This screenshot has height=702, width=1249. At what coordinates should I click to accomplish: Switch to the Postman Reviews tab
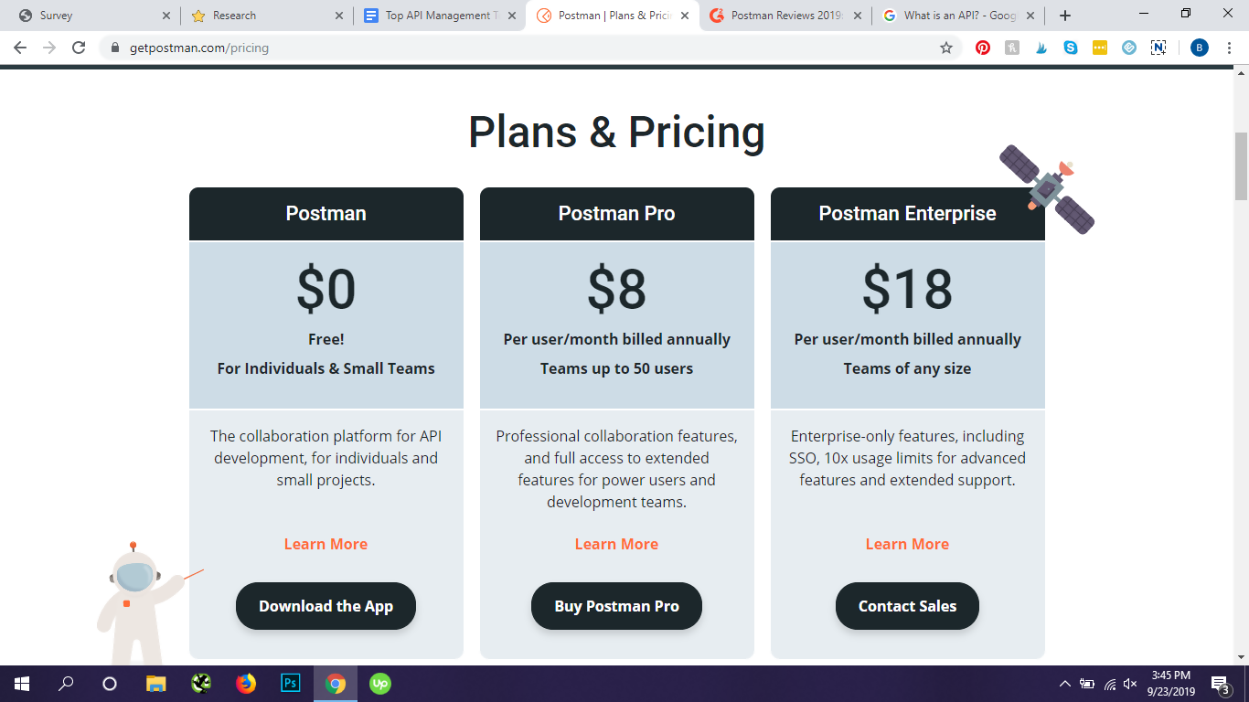(785, 16)
